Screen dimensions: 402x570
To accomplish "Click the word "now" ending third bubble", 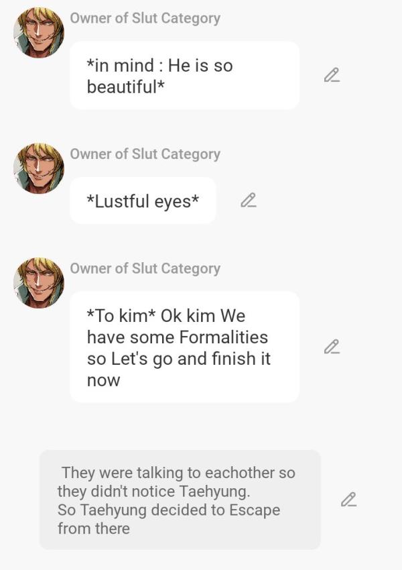I will (x=103, y=380).
